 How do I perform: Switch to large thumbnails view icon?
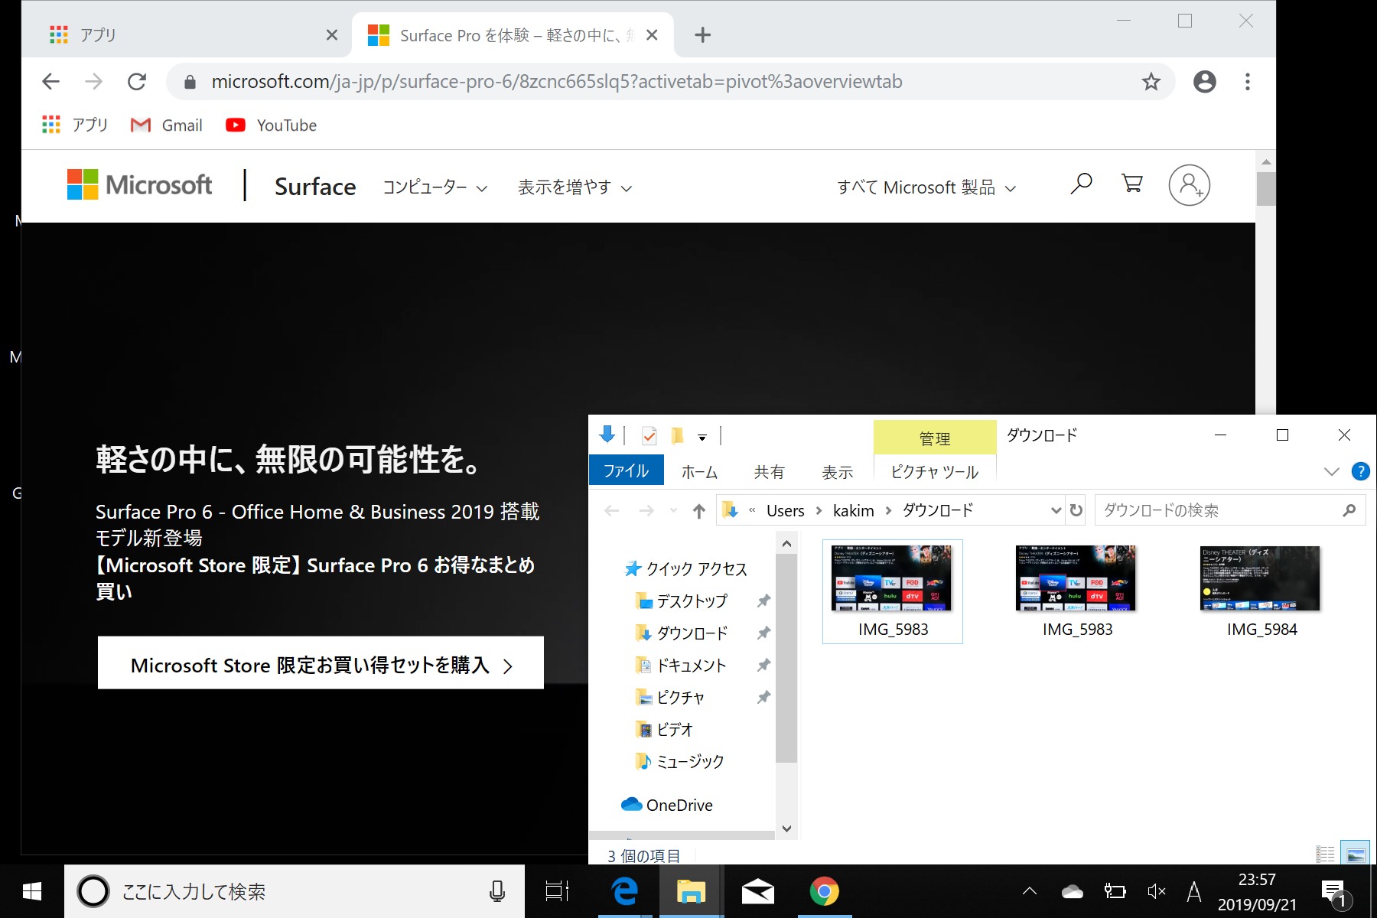1355,854
